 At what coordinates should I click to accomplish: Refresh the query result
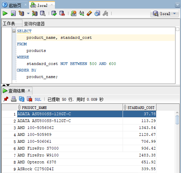click(21, 99)
